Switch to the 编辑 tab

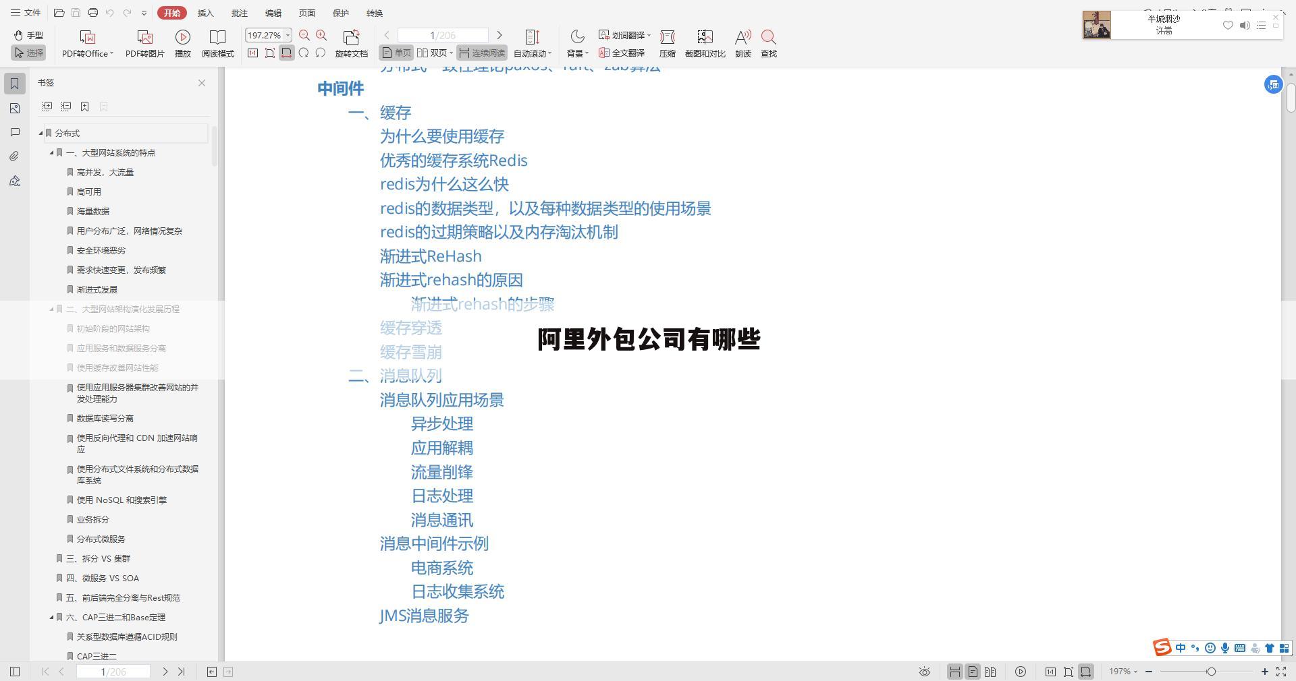click(273, 13)
